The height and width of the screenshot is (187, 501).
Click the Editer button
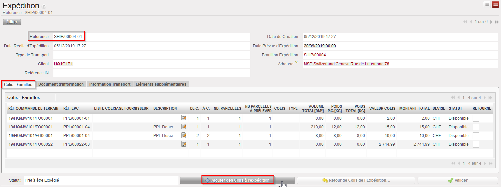pos(12,22)
